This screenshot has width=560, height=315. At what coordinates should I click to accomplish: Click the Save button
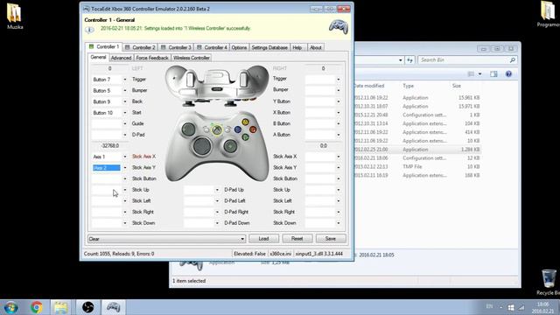(331, 239)
